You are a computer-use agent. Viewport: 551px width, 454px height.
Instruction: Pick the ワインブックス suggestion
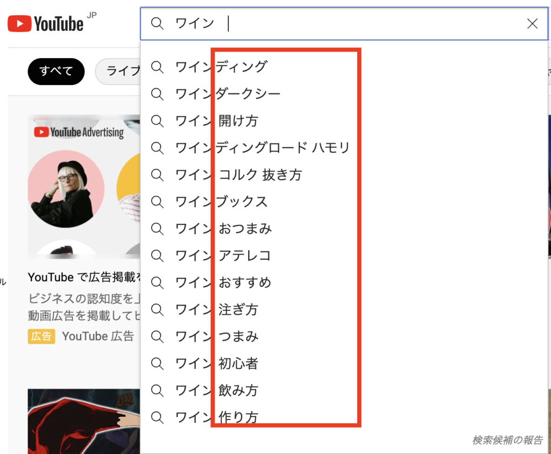pos(221,202)
